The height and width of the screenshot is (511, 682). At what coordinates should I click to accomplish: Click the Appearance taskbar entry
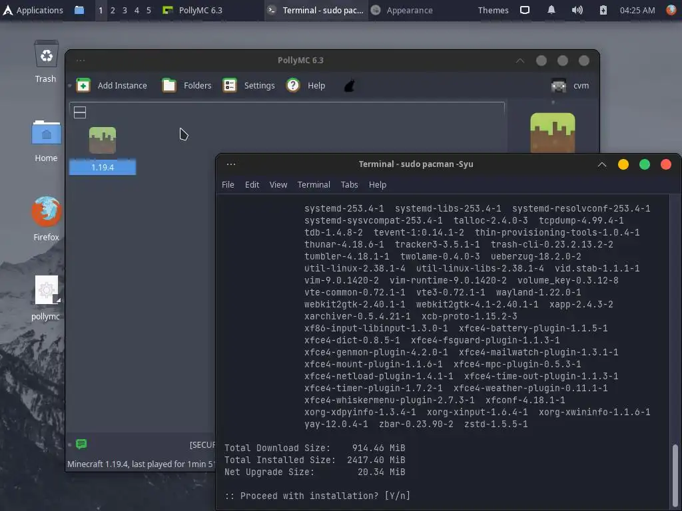[x=402, y=10]
